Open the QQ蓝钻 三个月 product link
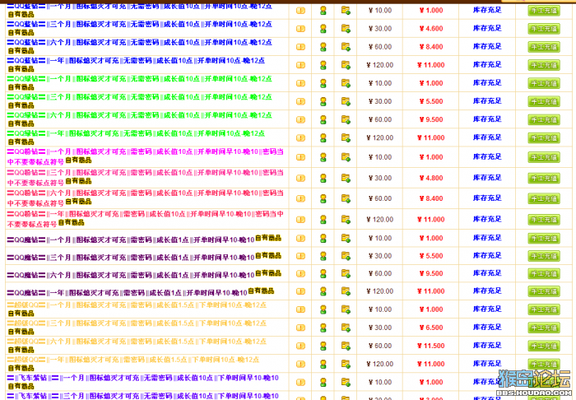Image resolution: width=576 pixels, height=400 pixels. 140,24
